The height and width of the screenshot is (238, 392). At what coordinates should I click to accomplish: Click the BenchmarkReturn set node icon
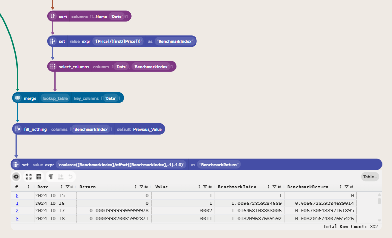click(16, 164)
